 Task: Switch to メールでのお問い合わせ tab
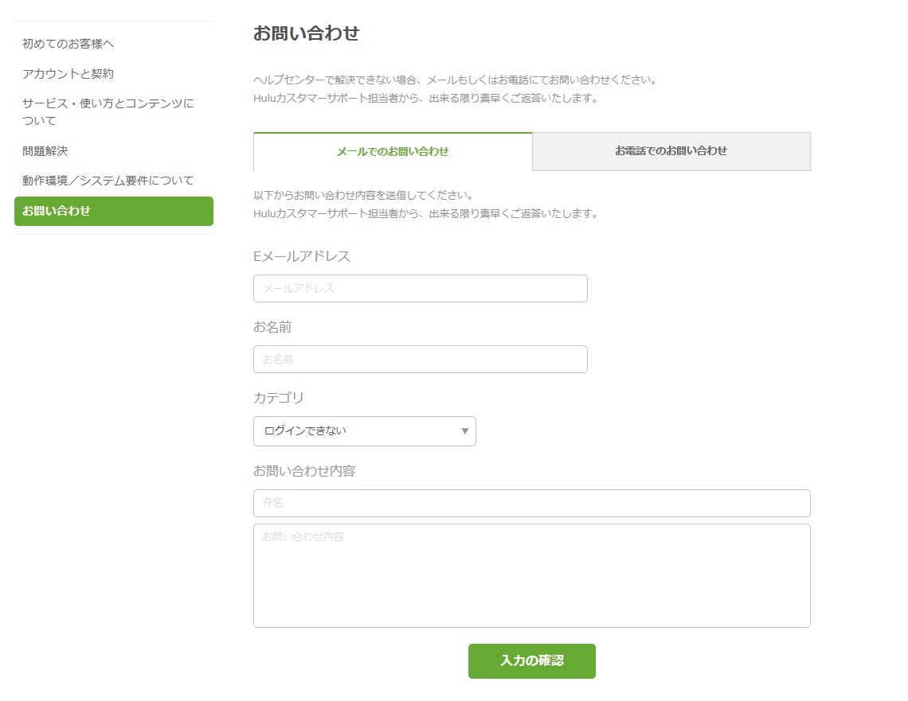[x=392, y=152]
